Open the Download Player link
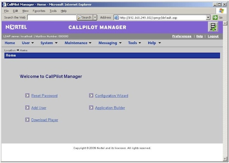Viewport: 229px width, 163px height. [45, 120]
